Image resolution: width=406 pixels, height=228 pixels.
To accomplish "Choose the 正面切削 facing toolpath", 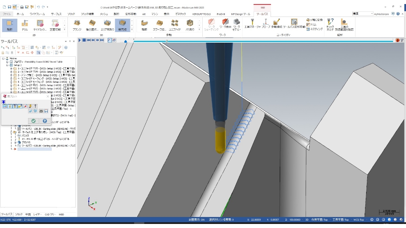I will 55,25.
